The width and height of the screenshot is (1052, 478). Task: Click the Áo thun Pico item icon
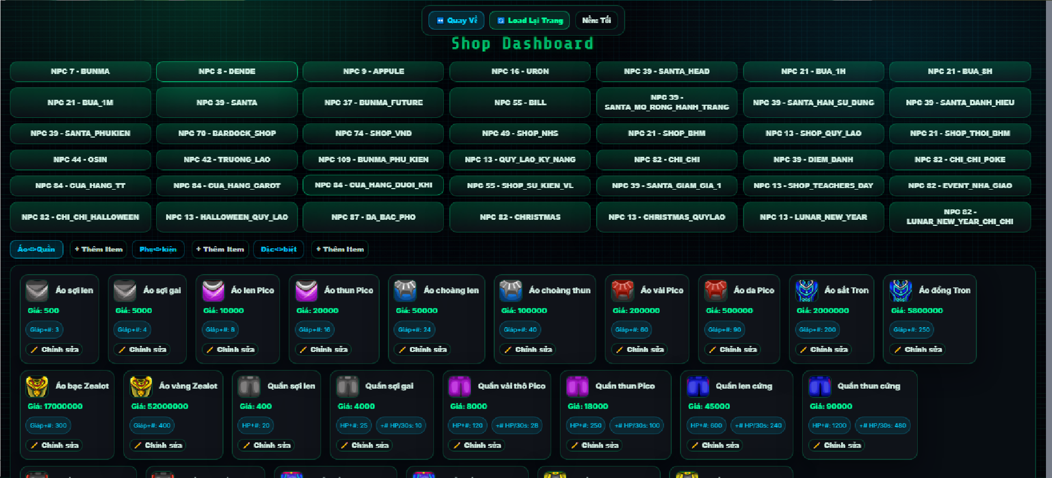306,291
